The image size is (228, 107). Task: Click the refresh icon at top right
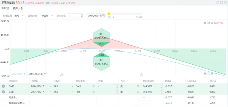point(218,2)
